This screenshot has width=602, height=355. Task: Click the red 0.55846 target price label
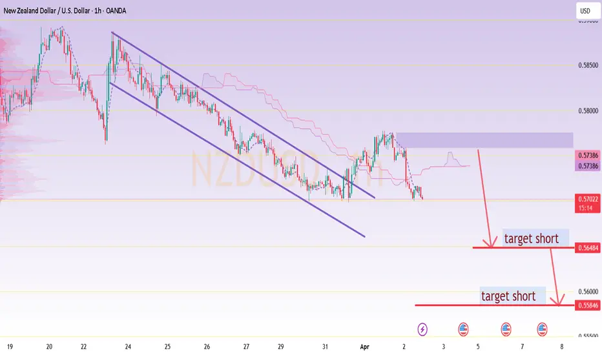(588, 305)
